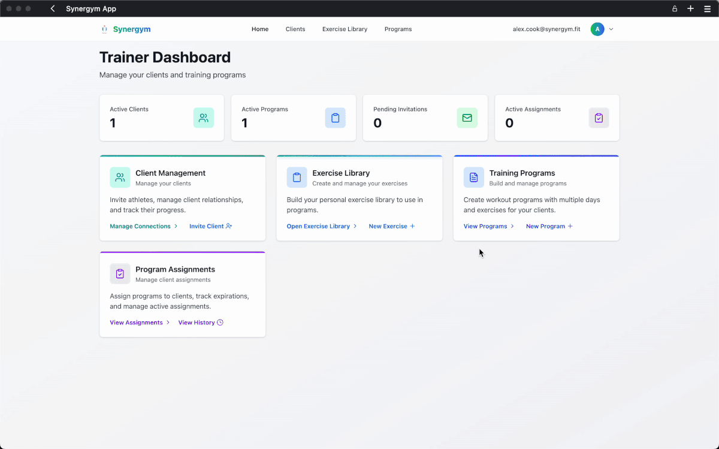The height and width of the screenshot is (449, 719).
Task: Click the alex.cook@synergym.fit account avatar
Action: point(597,29)
